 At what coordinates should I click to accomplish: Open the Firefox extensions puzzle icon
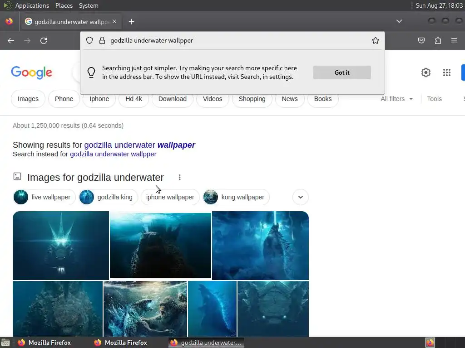pyautogui.click(x=438, y=40)
